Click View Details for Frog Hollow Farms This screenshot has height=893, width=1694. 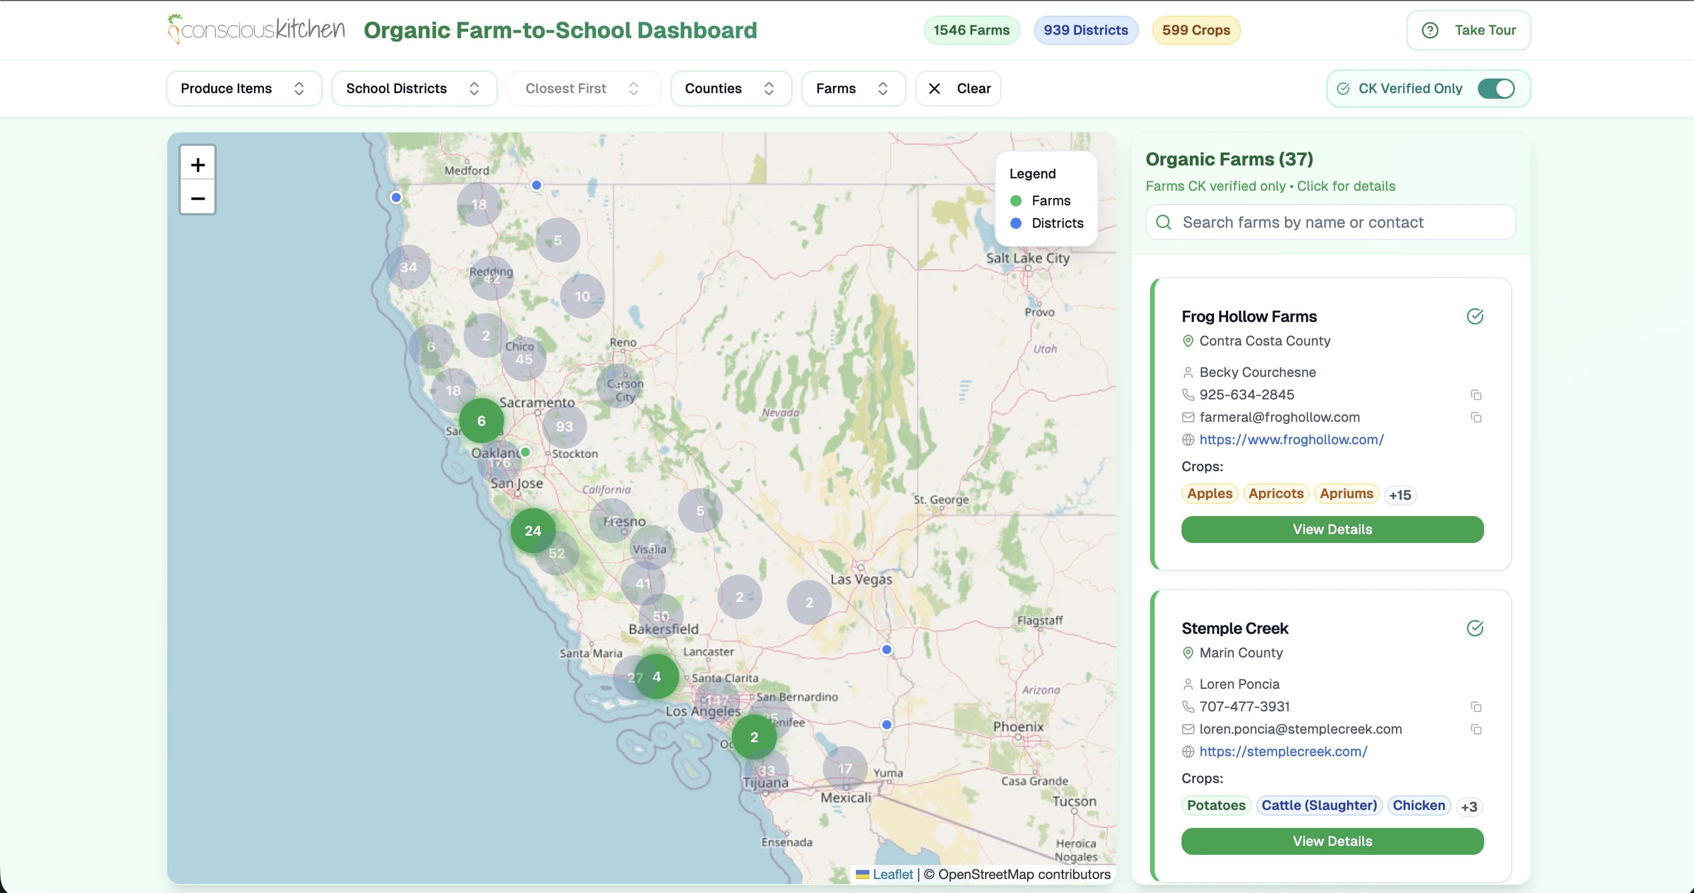(1331, 529)
